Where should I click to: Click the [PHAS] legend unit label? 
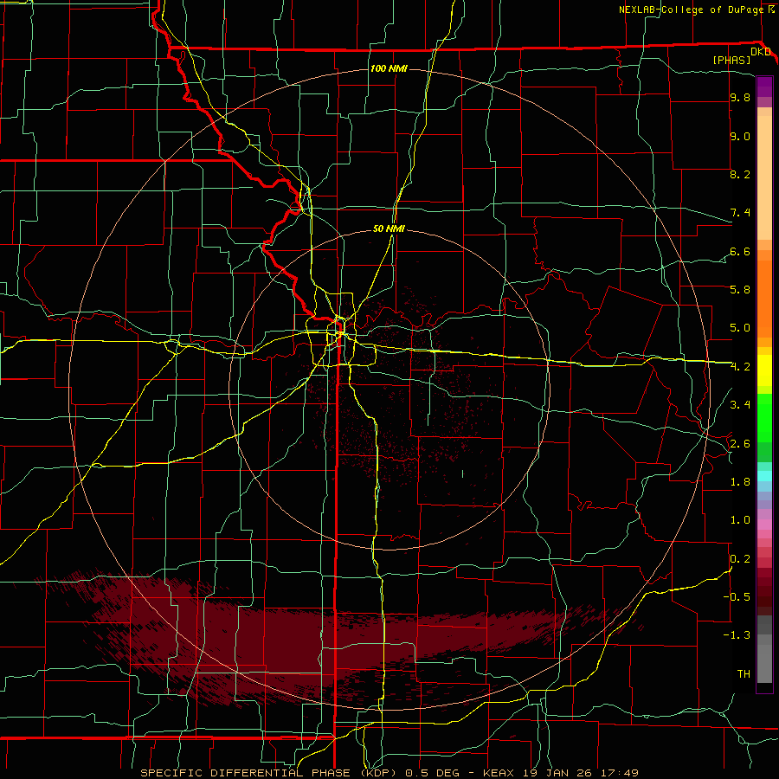(x=731, y=61)
